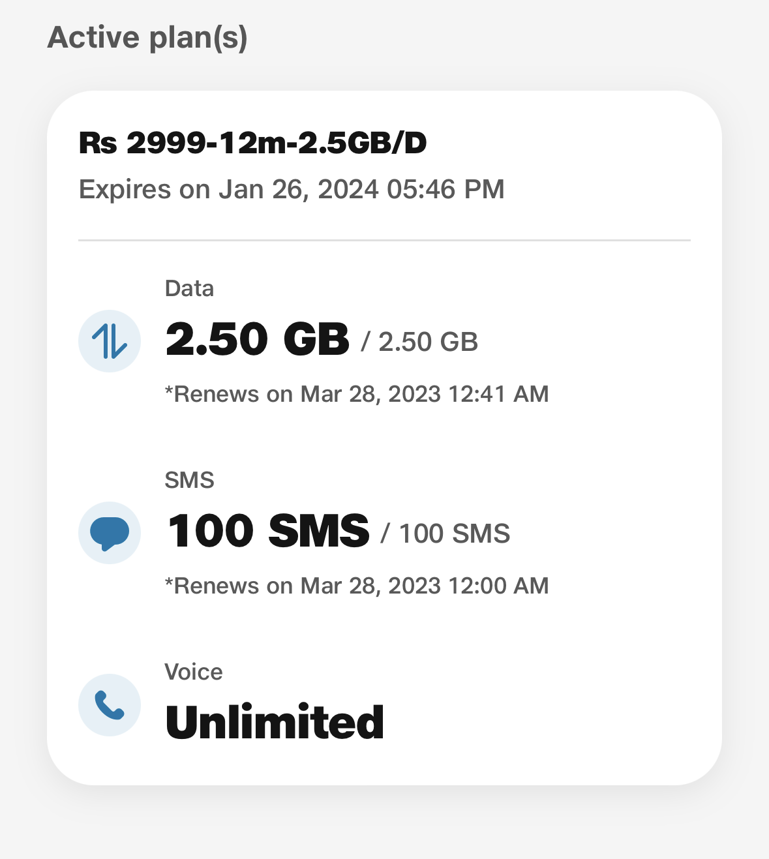This screenshot has width=769, height=859.
Task: Click the SMS renews on 12:00 AM note
Action: coord(357,586)
